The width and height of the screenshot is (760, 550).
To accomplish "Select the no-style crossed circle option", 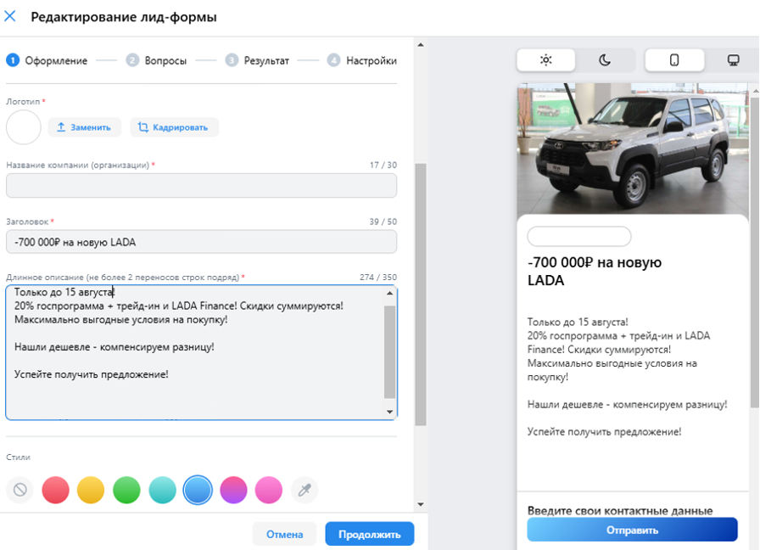I will [20, 490].
